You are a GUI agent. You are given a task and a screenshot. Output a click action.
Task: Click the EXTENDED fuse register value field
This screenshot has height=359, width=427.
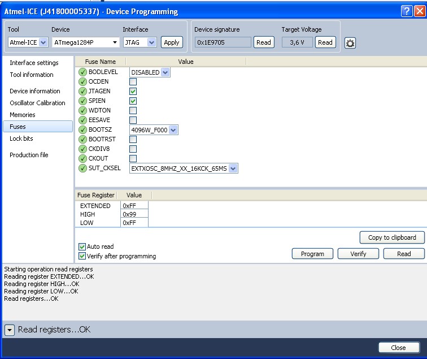[134, 206]
